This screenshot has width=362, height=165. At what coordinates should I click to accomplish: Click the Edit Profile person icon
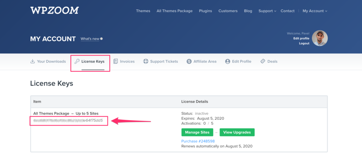(228, 61)
